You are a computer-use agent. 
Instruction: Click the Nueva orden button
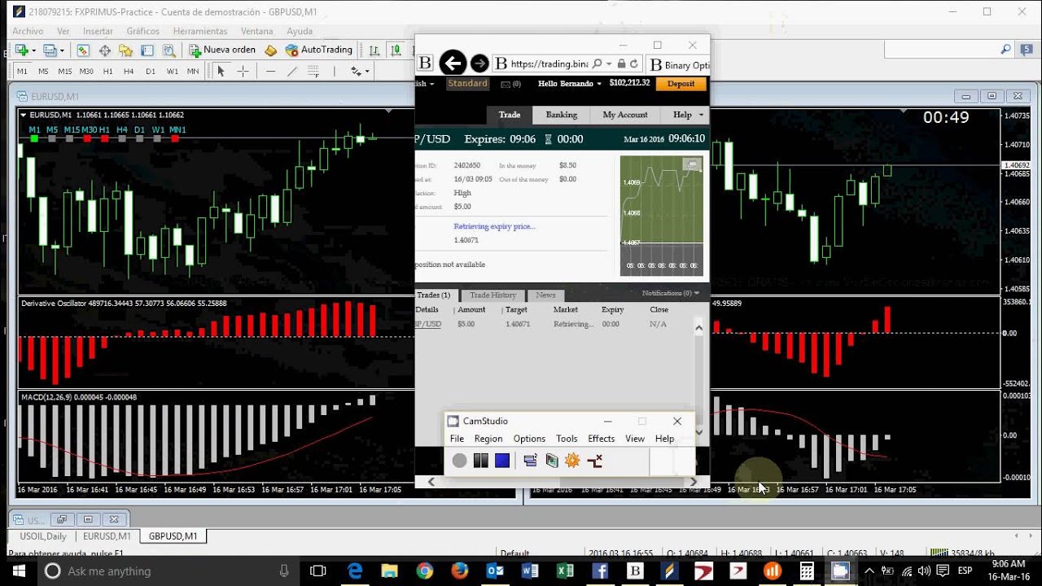tap(222, 50)
